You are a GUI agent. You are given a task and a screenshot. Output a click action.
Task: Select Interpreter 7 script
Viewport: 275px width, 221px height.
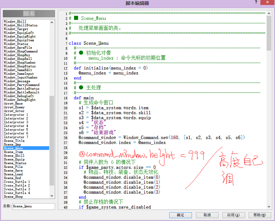coord(16,137)
